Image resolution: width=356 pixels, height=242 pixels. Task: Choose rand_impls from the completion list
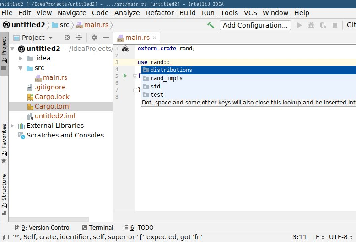(248, 78)
